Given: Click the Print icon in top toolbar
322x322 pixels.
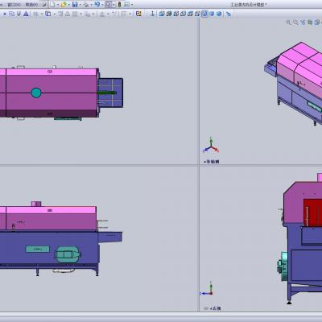Looking at the screenshot, I should tap(86, 5).
